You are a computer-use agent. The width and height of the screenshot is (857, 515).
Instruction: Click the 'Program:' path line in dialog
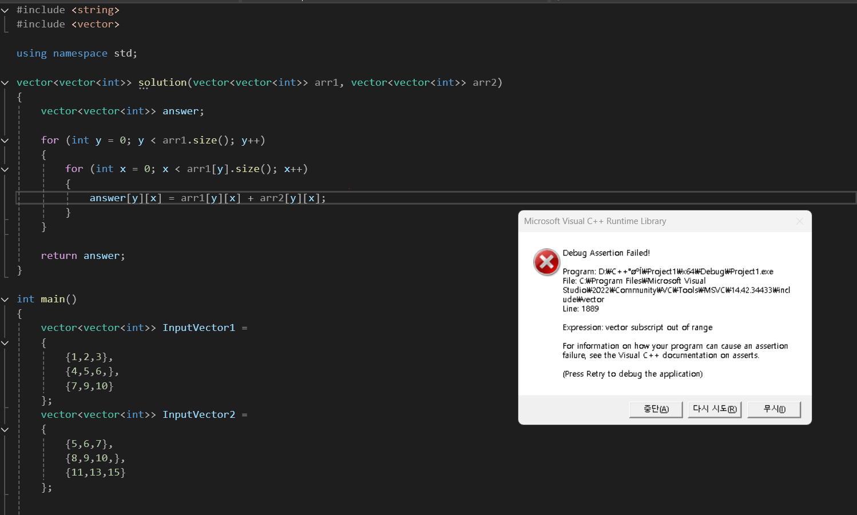coord(668,272)
